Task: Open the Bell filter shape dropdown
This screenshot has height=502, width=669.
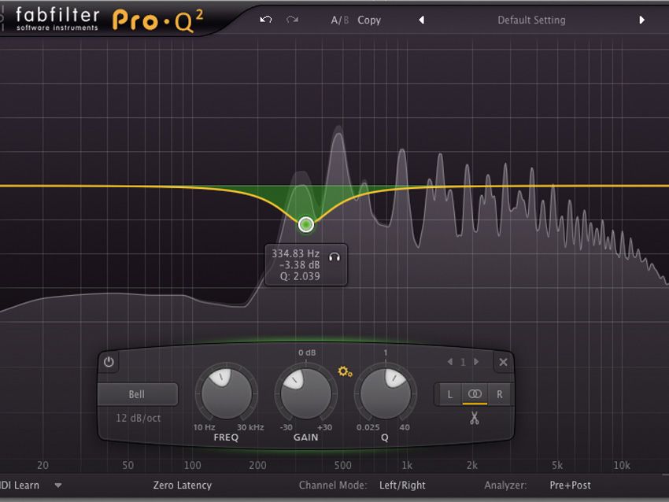Action: (138, 394)
